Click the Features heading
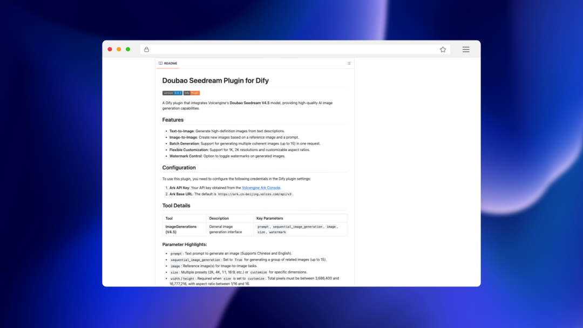The width and height of the screenshot is (583, 328). coord(173,120)
